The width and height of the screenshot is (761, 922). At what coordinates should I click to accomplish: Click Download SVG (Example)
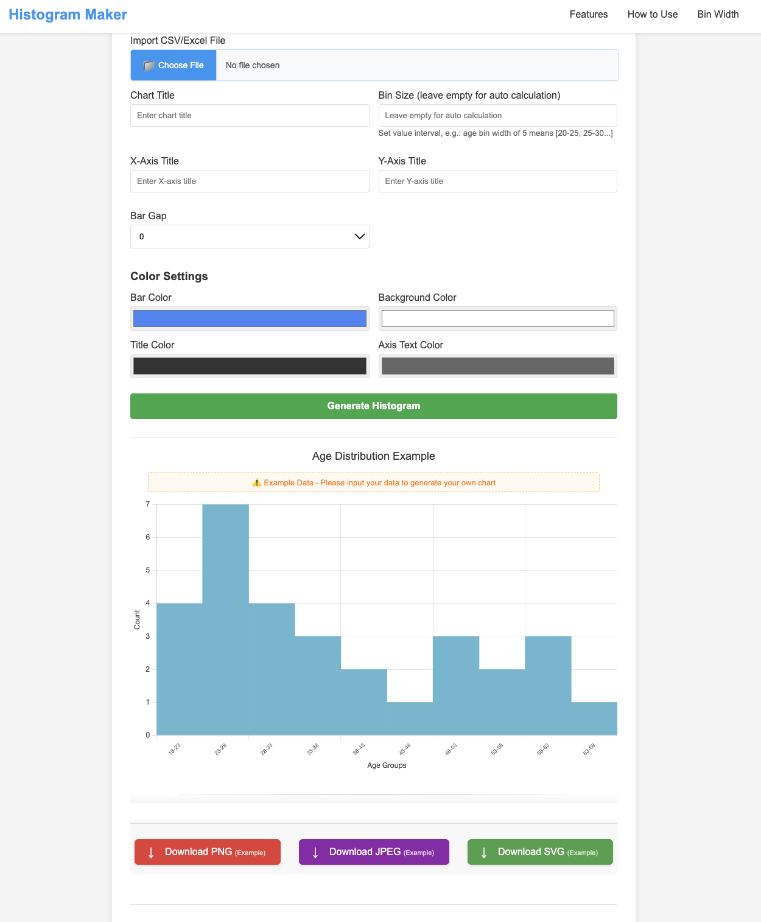(539, 851)
